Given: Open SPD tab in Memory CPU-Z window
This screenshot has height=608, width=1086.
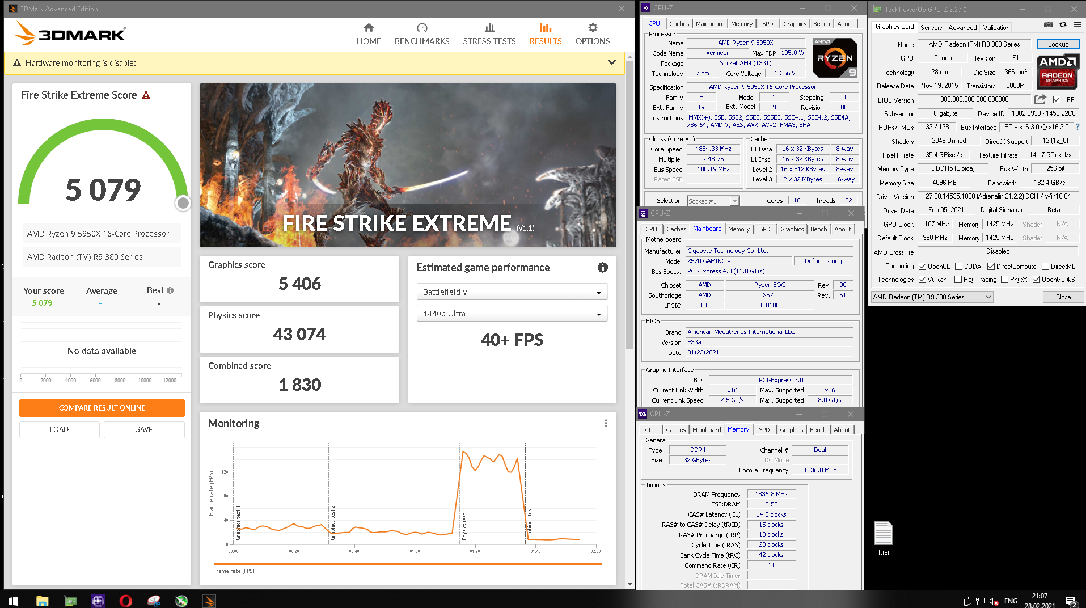Looking at the screenshot, I should click(x=764, y=430).
